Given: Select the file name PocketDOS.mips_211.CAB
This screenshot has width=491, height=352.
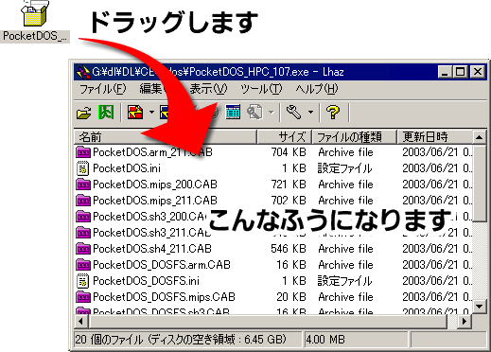Looking at the screenshot, I should click(x=155, y=201).
